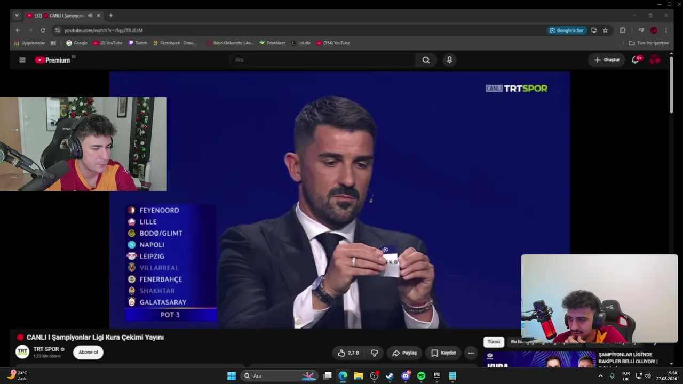The image size is (683, 384).
Task: Show hidden system tray icons
Action: tap(600, 376)
